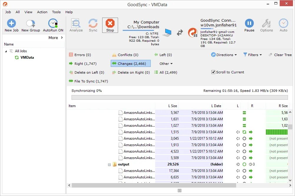Open the Directions dropdown
Screen dimensions: 295x196
point(224,55)
